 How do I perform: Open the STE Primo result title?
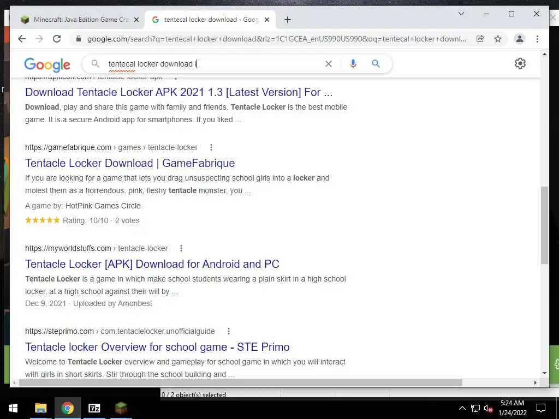click(x=157, y=347)
